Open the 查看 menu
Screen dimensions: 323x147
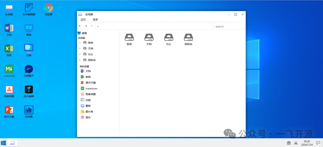tap(95, 20)
